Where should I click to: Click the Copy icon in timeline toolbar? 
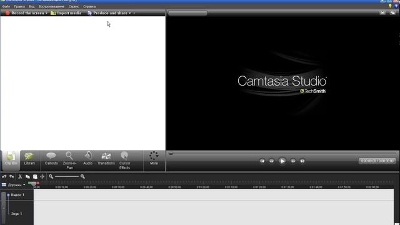(x=27, y=176)
